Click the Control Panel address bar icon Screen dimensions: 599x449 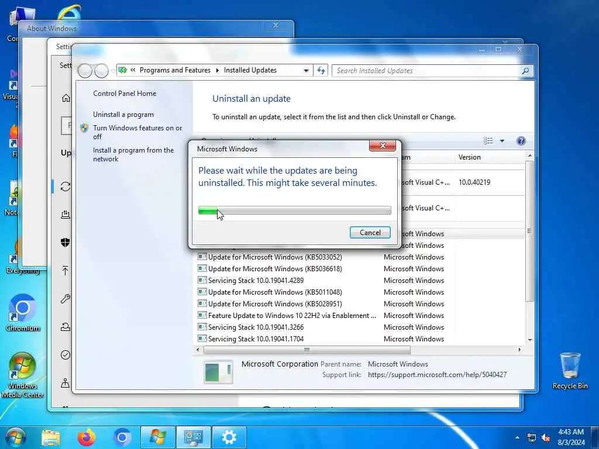(x=123, y=70)
